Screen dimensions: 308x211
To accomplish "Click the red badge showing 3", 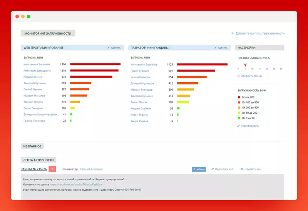I will (53, 169).
